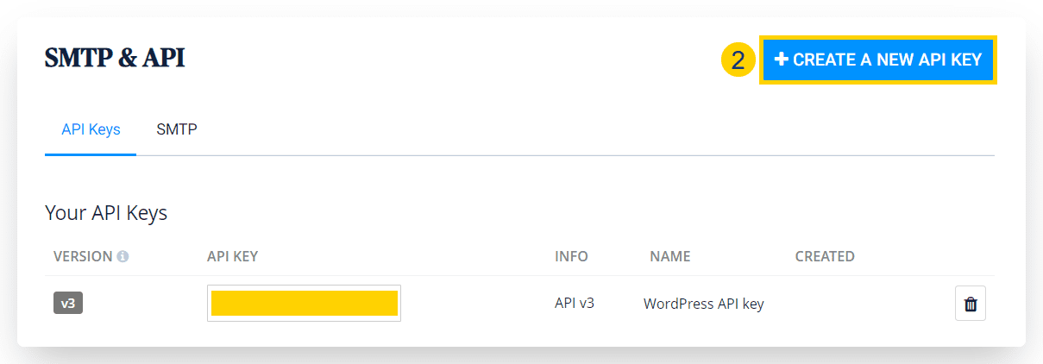Click the yellow masked API key value

305,304
